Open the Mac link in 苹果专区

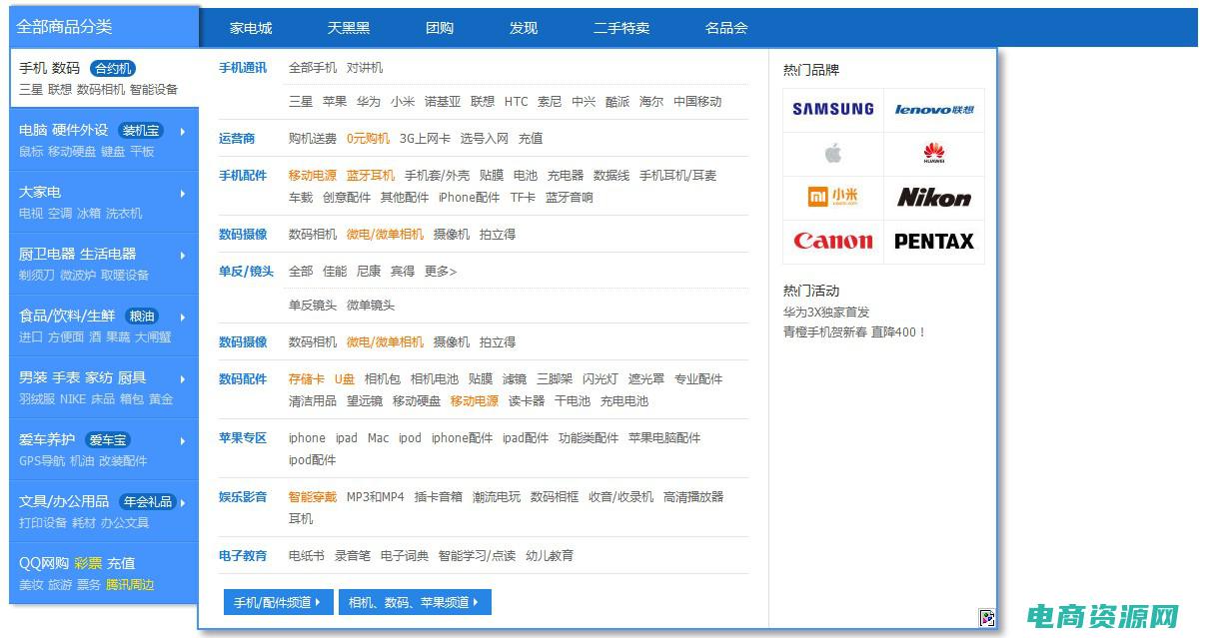(x=378, y=438)
